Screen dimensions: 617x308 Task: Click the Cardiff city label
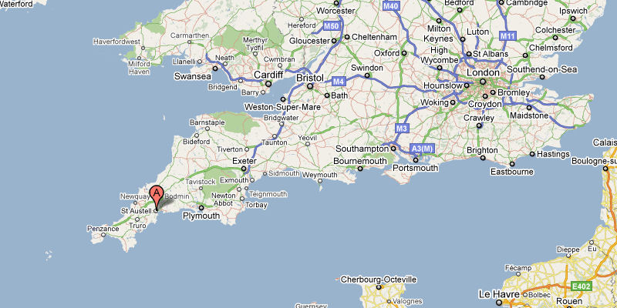(268, 75)
